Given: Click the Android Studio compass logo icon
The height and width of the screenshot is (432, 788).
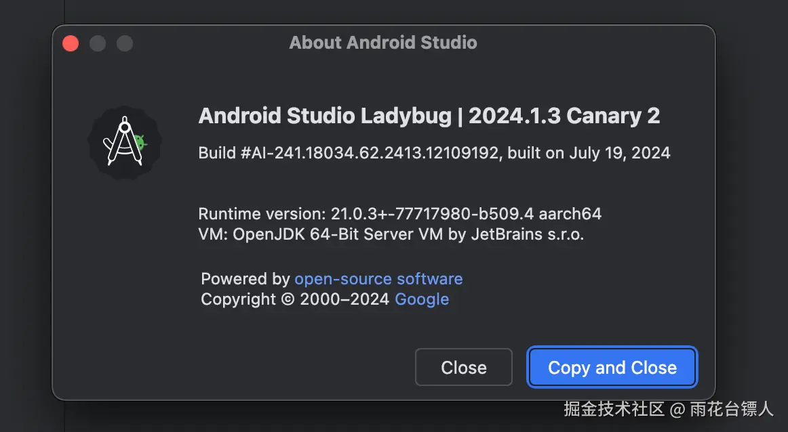Looking at the screenshot, I should 125,142.
